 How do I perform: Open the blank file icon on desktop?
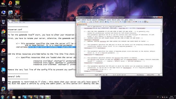tap(3, 80)
